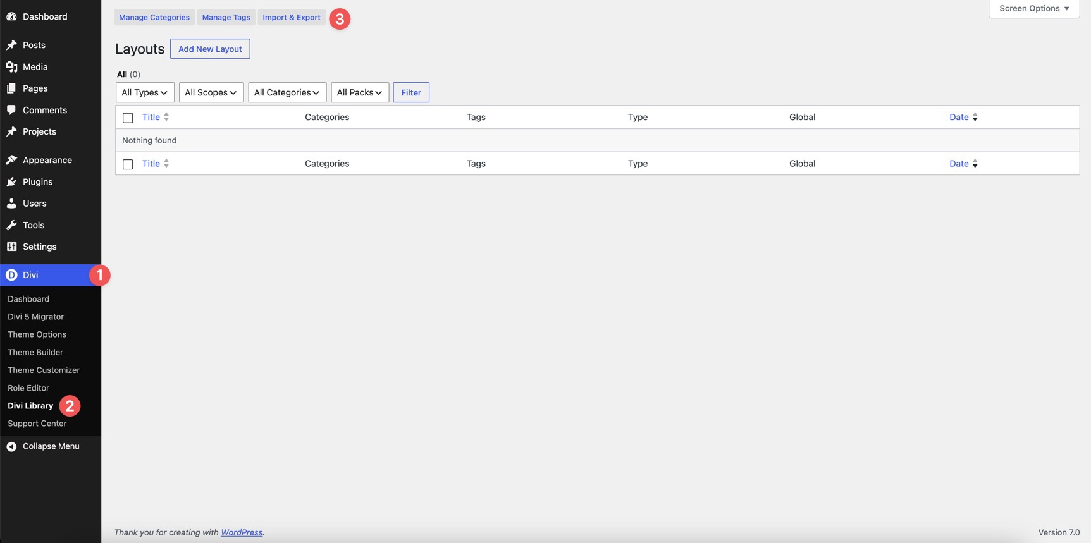The height and width of the screenshot is (543, 1091).
Task: Click sort arrows beside bottom Title header
Action: [166, 163]
